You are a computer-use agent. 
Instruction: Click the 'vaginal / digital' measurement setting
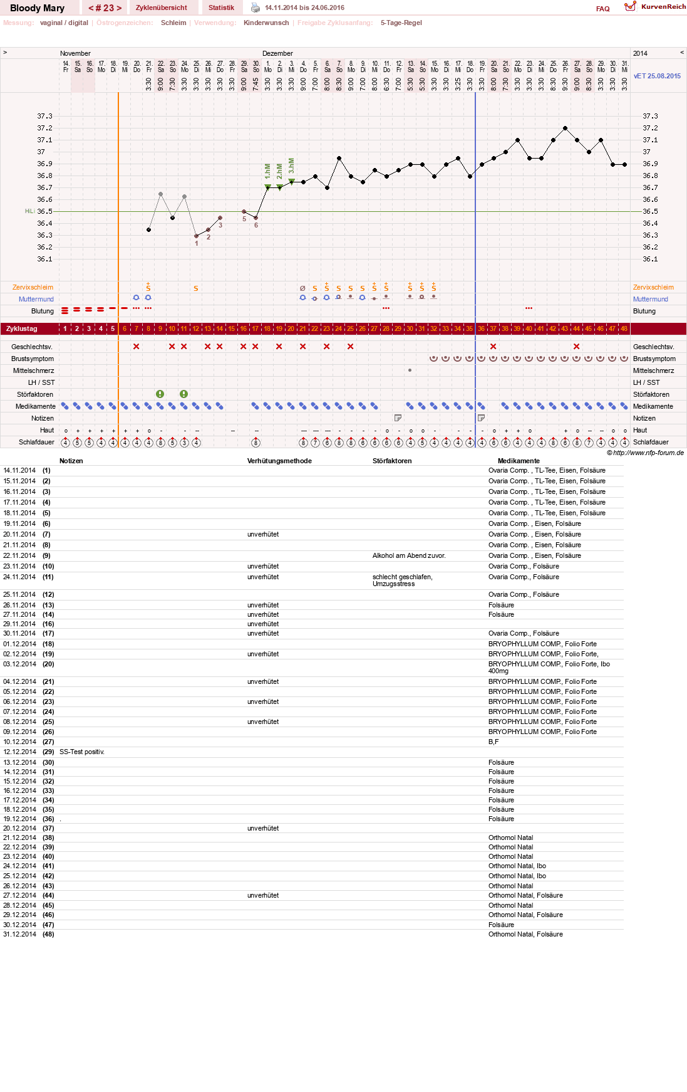point(64,23)
